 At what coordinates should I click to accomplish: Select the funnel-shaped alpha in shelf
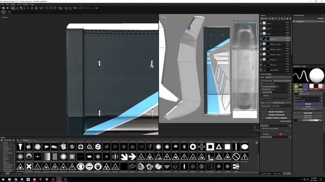(20, 147)
